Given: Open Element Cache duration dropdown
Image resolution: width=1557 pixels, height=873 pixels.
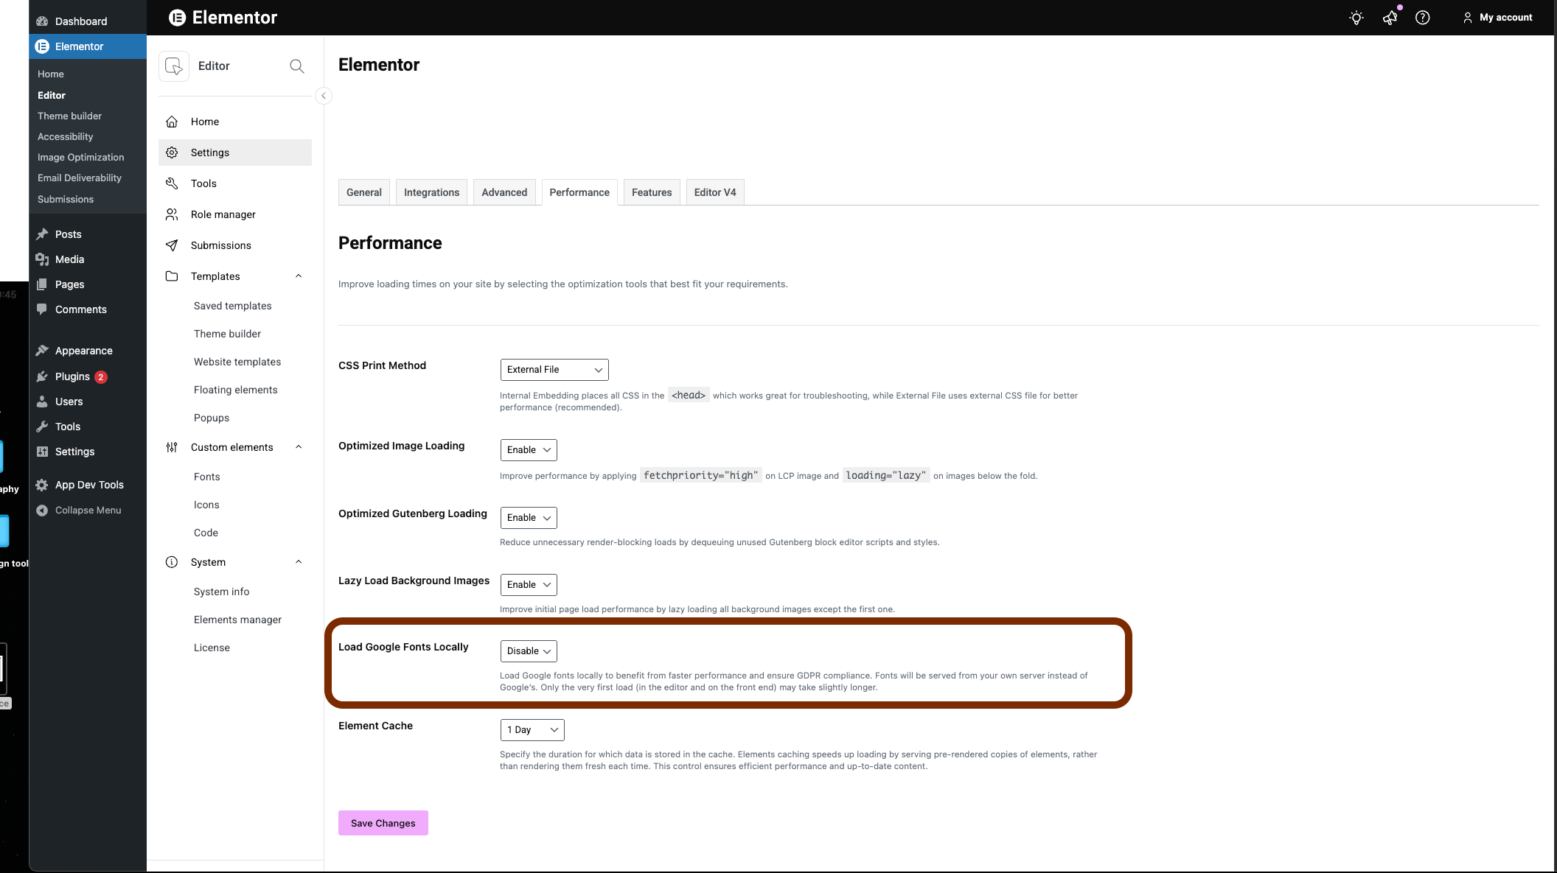Looking at the screenshot, I should click(x=532, y=730).
